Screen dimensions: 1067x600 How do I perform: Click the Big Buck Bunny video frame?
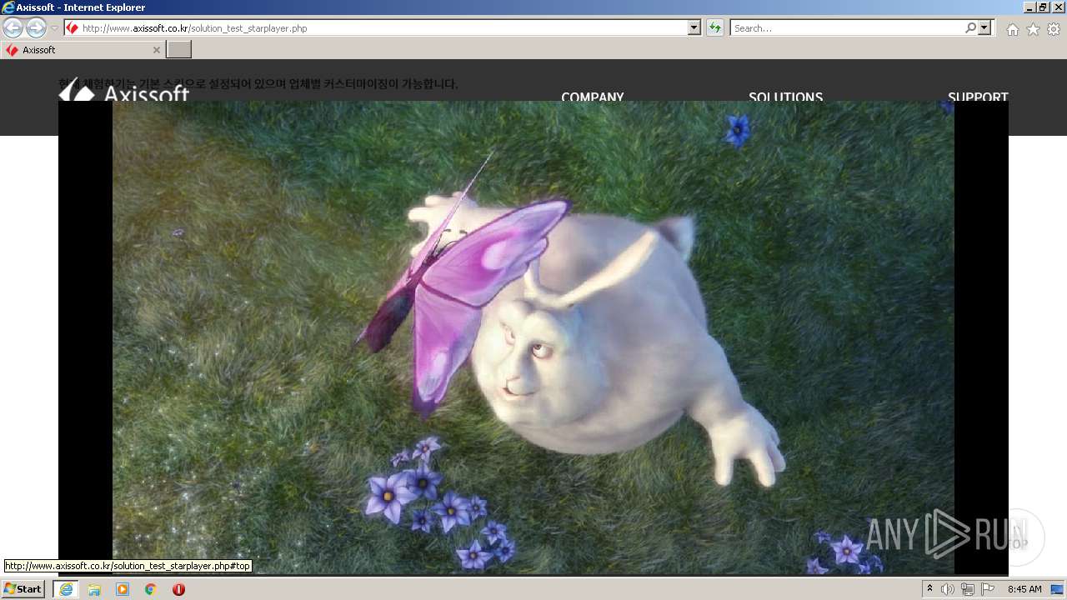click(533, 337)
